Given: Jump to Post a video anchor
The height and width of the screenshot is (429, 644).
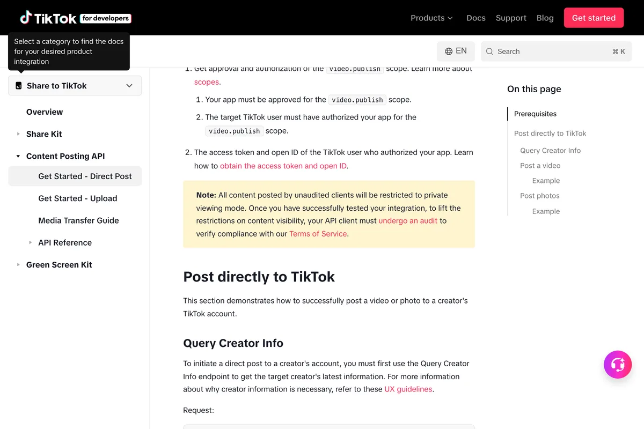Looking at the screenshot, I should click(x=540, y=166).
